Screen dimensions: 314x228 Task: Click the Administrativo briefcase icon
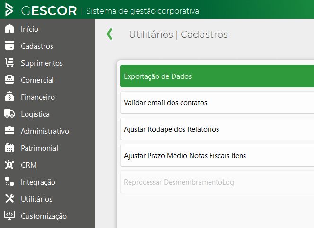pyautogui.click(x=9, y=130)
